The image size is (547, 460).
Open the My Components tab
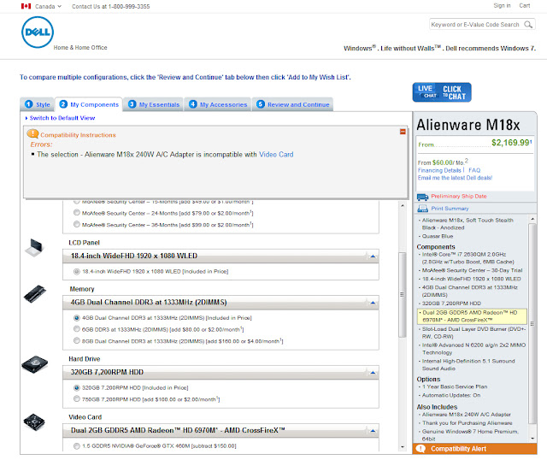[89, 104]
